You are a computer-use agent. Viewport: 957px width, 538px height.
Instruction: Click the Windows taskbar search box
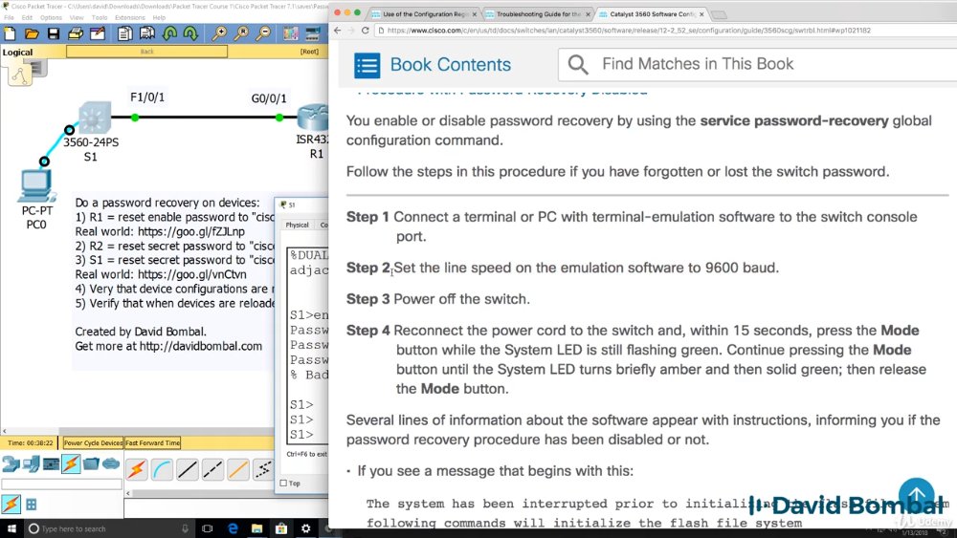(108, 528)
